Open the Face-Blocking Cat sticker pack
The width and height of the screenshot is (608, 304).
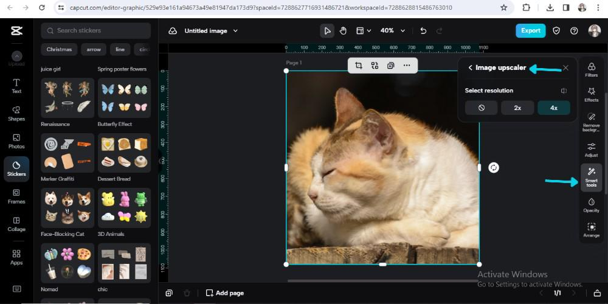tap(67, 208)
